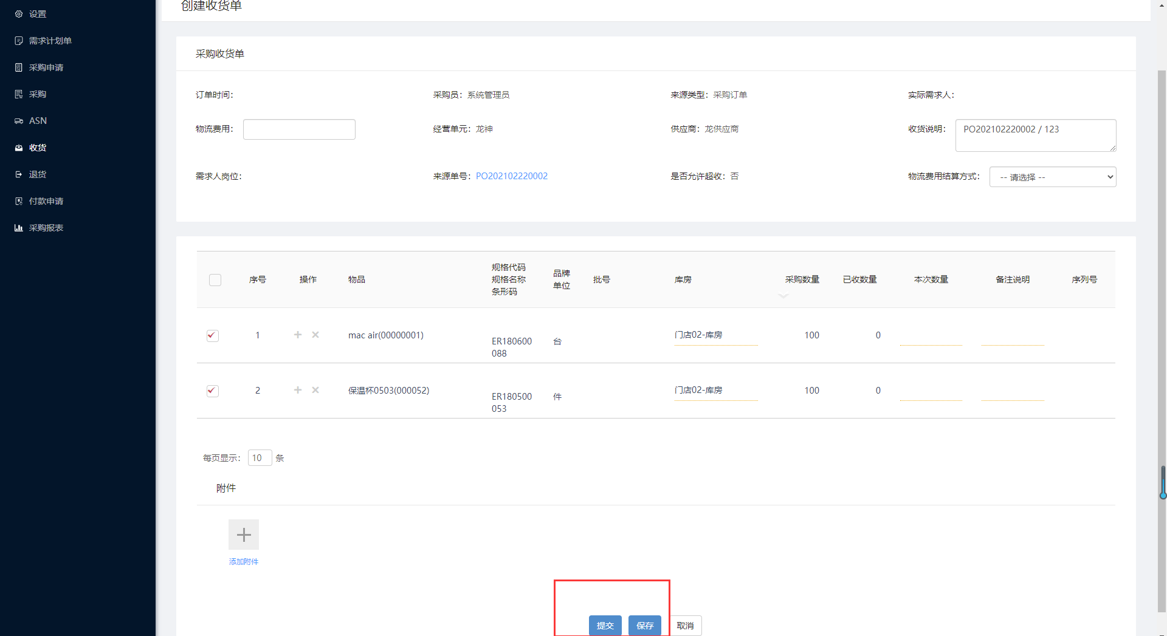Click the ER180600088 spec code
The image size is (1167, 636).
(x=512, y=347)
